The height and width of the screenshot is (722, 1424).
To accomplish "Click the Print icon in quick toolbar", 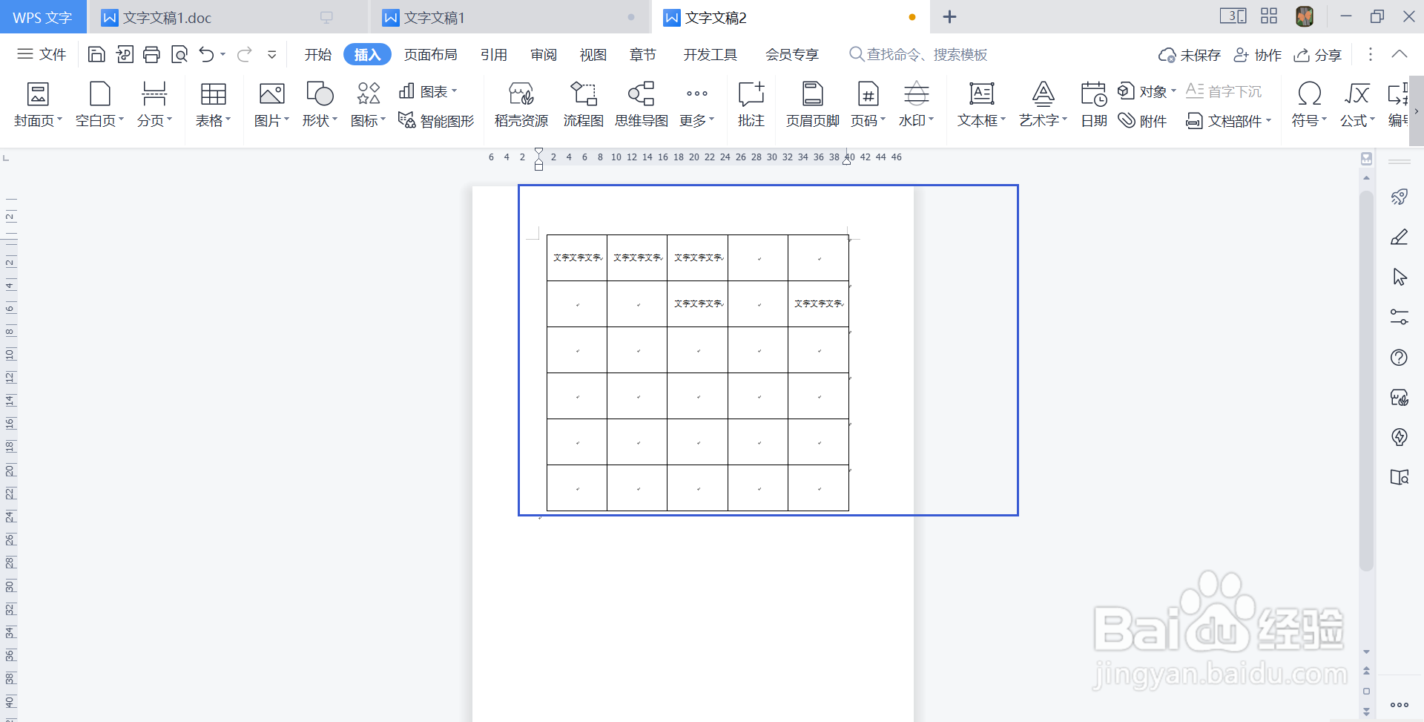I will click(151, 54).
